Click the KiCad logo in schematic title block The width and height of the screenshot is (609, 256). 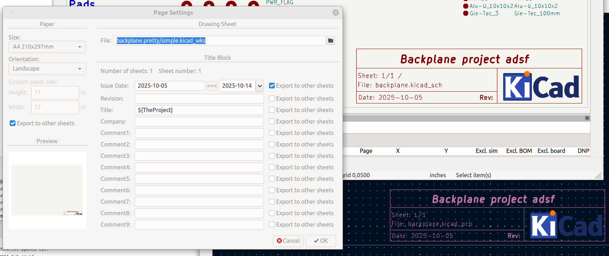point(541,87)
